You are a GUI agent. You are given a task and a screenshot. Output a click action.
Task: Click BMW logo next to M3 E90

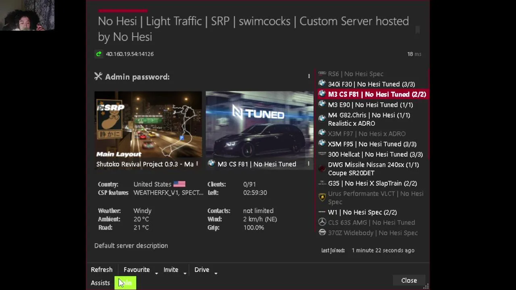[322, 104]
